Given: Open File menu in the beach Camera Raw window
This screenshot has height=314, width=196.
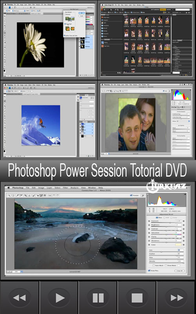Looking at the screenshot, I should tap(28, 188).
